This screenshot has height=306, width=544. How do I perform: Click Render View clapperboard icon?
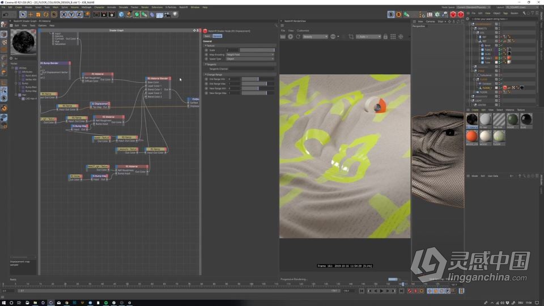[96, 15]
